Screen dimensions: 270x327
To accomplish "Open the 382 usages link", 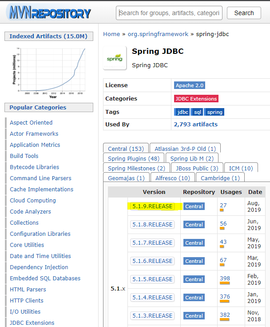I will click(x=225, y=315).
